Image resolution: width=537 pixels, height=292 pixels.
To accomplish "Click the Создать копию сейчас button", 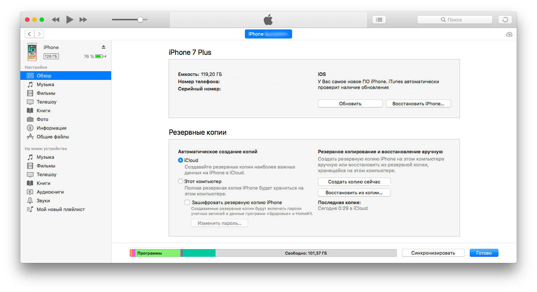I will pyautogui.click(x=354, y=182).
